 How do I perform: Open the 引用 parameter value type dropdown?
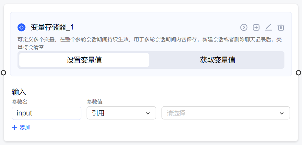[121, 113]
